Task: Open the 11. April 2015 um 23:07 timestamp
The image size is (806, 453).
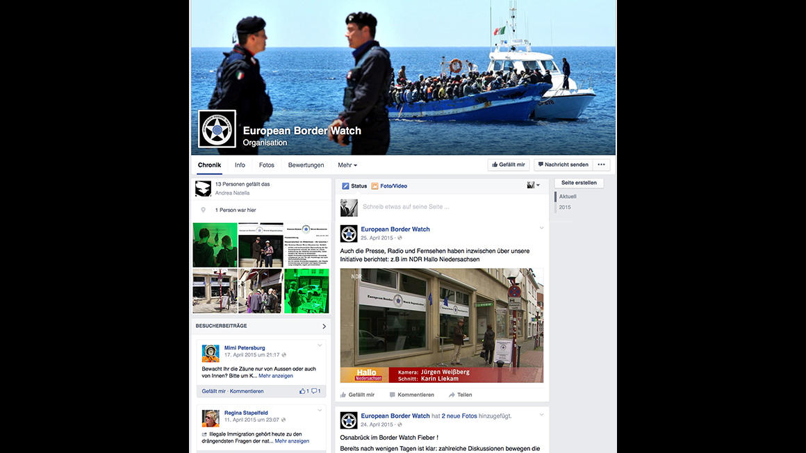Action: tap(252, 420)
